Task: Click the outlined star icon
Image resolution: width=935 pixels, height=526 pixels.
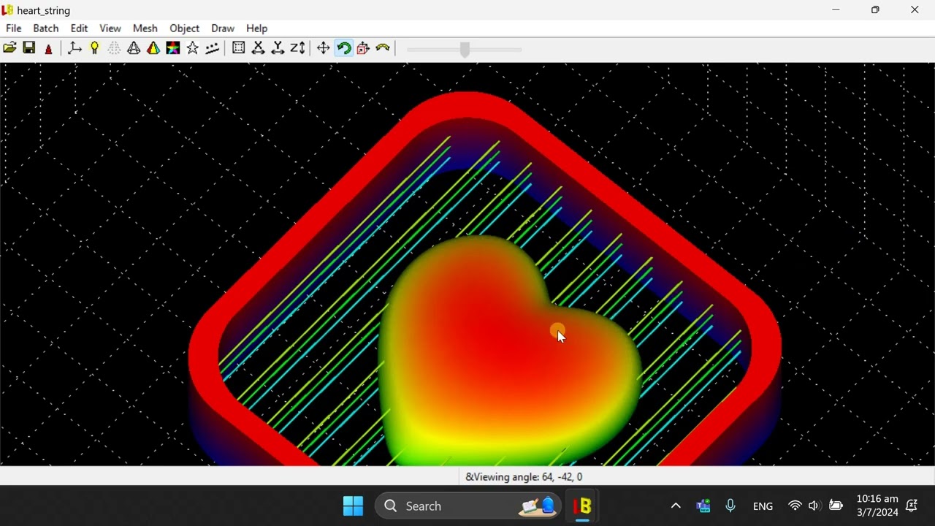Action: coord(193,48)
